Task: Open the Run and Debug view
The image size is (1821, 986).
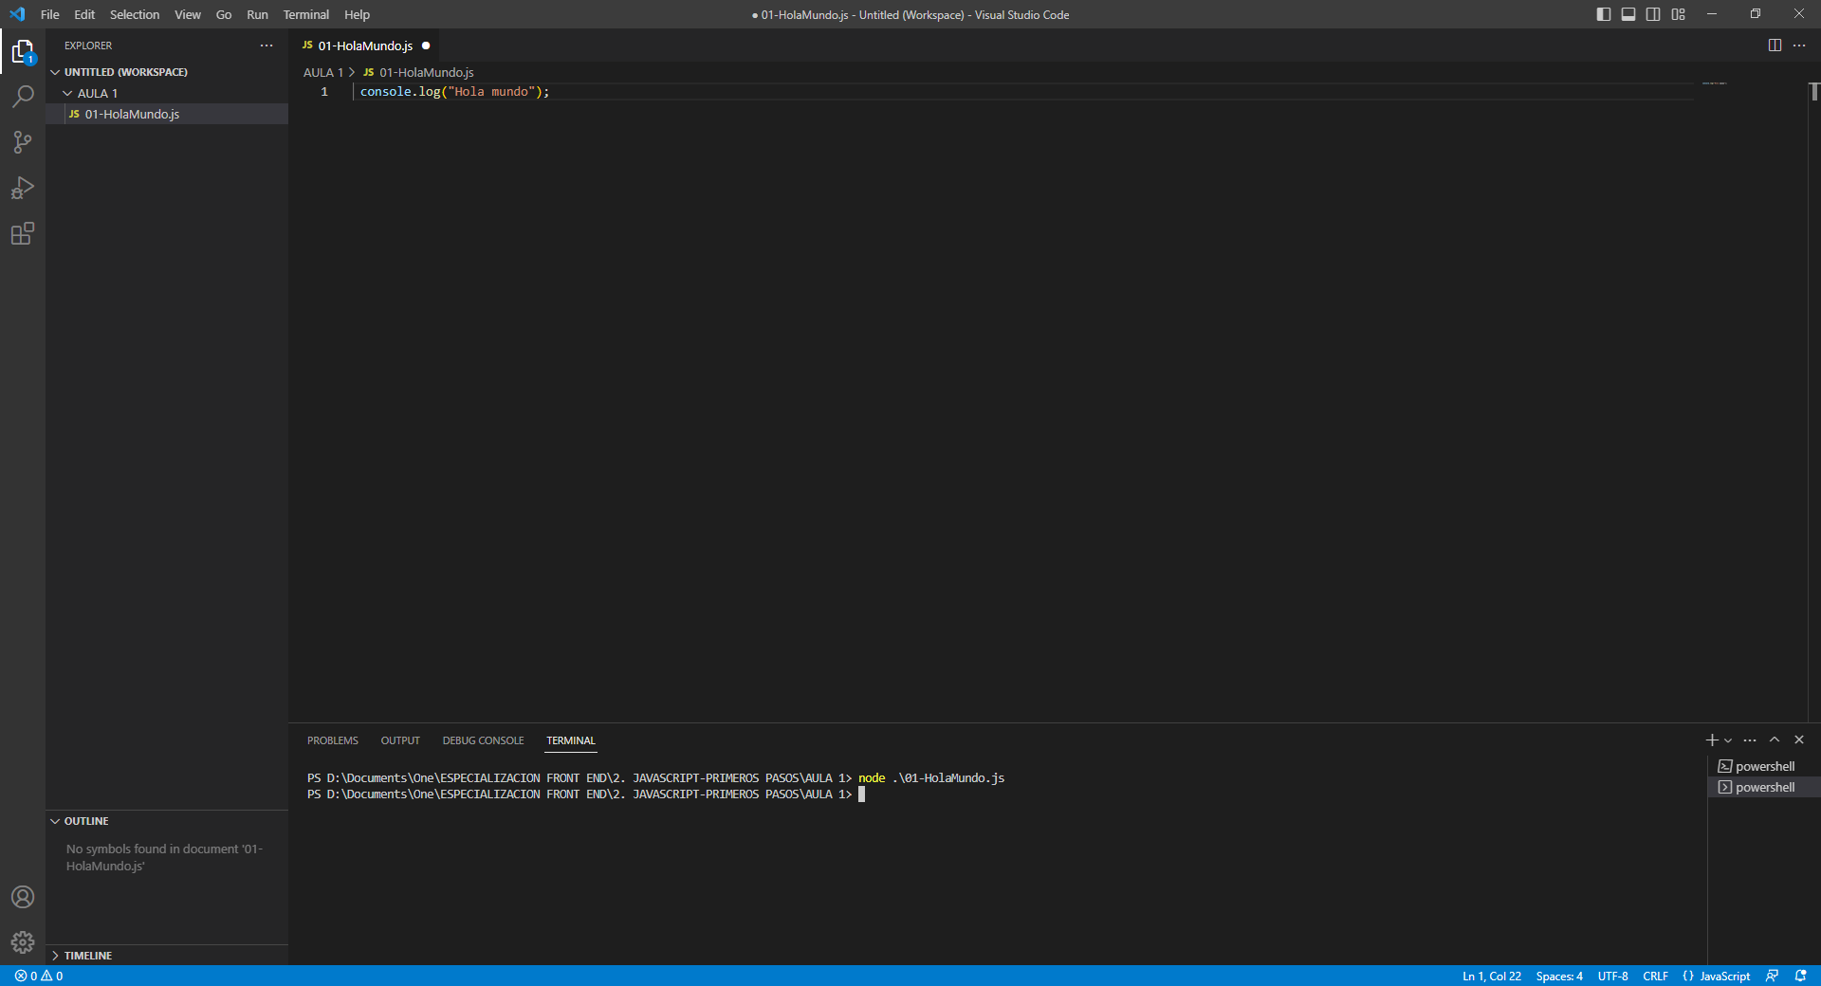Action: pos(23,188)
